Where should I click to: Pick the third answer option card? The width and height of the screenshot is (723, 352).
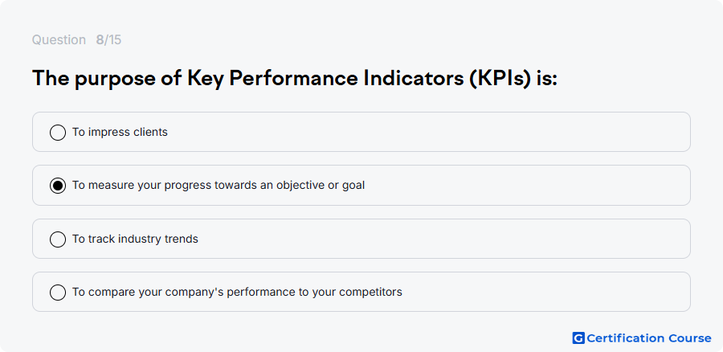pos(361,239)
